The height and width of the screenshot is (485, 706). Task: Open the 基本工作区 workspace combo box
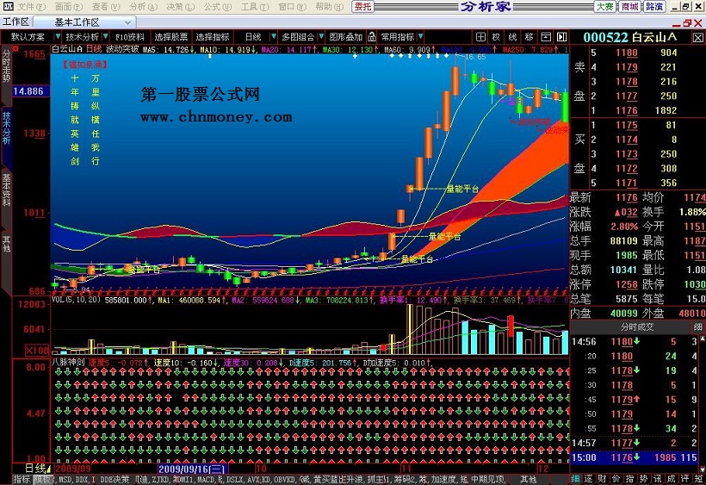pos(84,22)
